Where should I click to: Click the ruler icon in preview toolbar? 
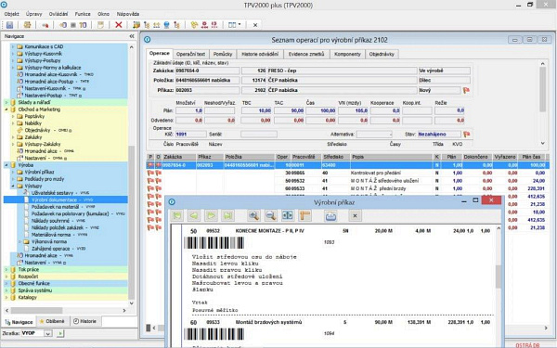click(304, 215)
